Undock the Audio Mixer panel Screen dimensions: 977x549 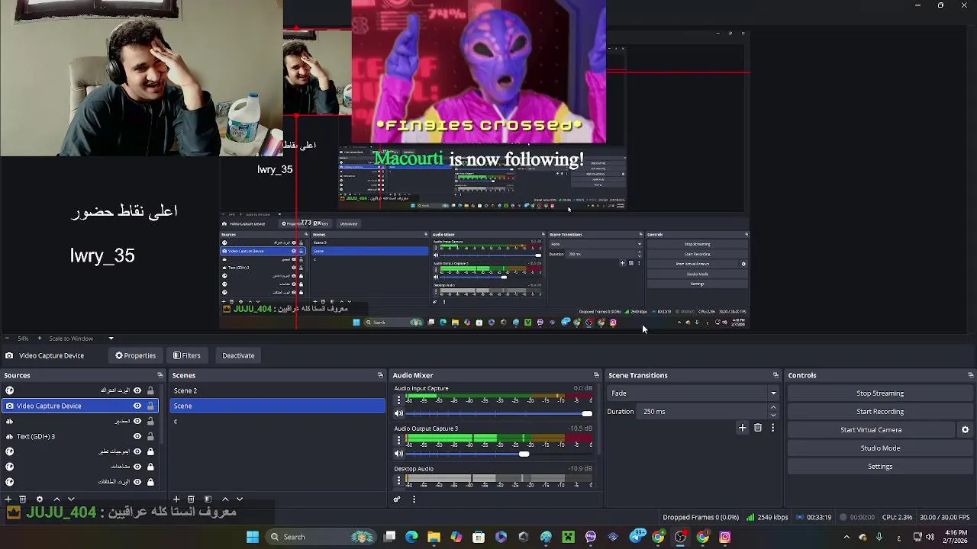click(596, 375)
